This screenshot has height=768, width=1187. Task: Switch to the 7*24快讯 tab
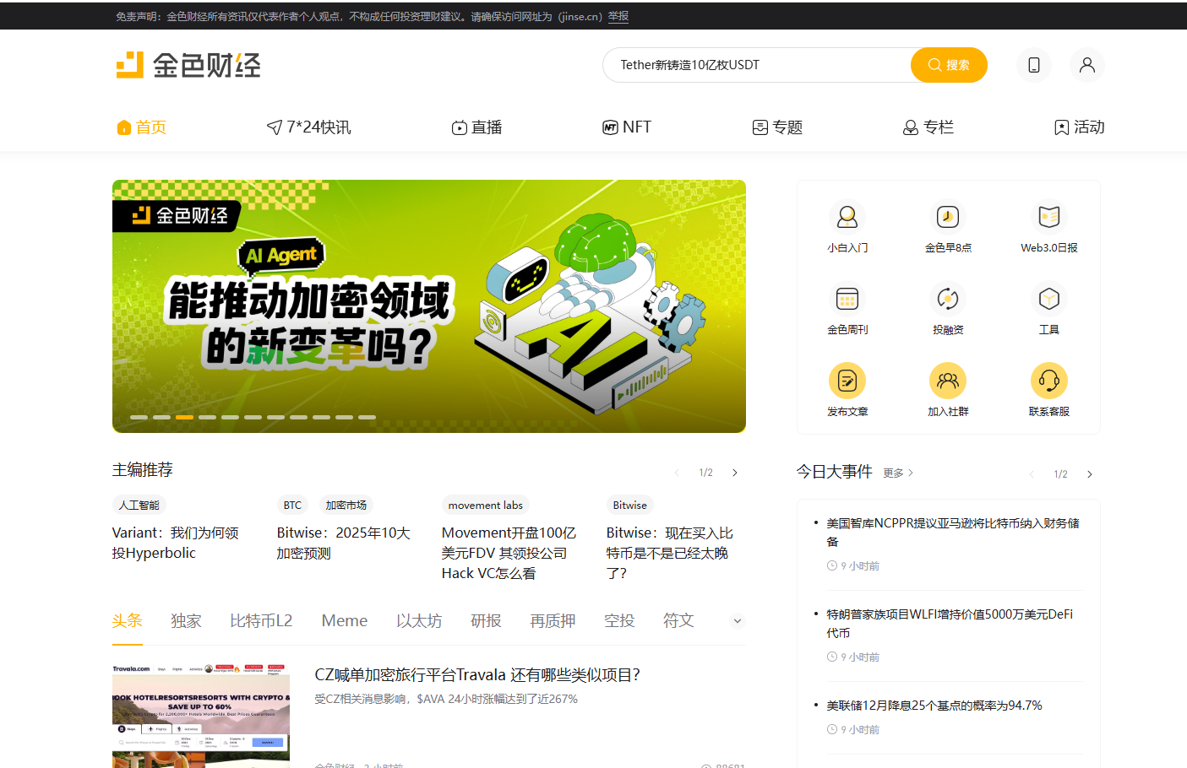point(308,127)
